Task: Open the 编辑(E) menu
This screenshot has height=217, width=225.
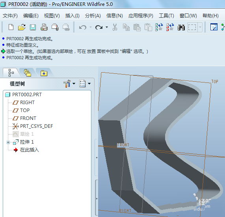Action: point(31,15)
